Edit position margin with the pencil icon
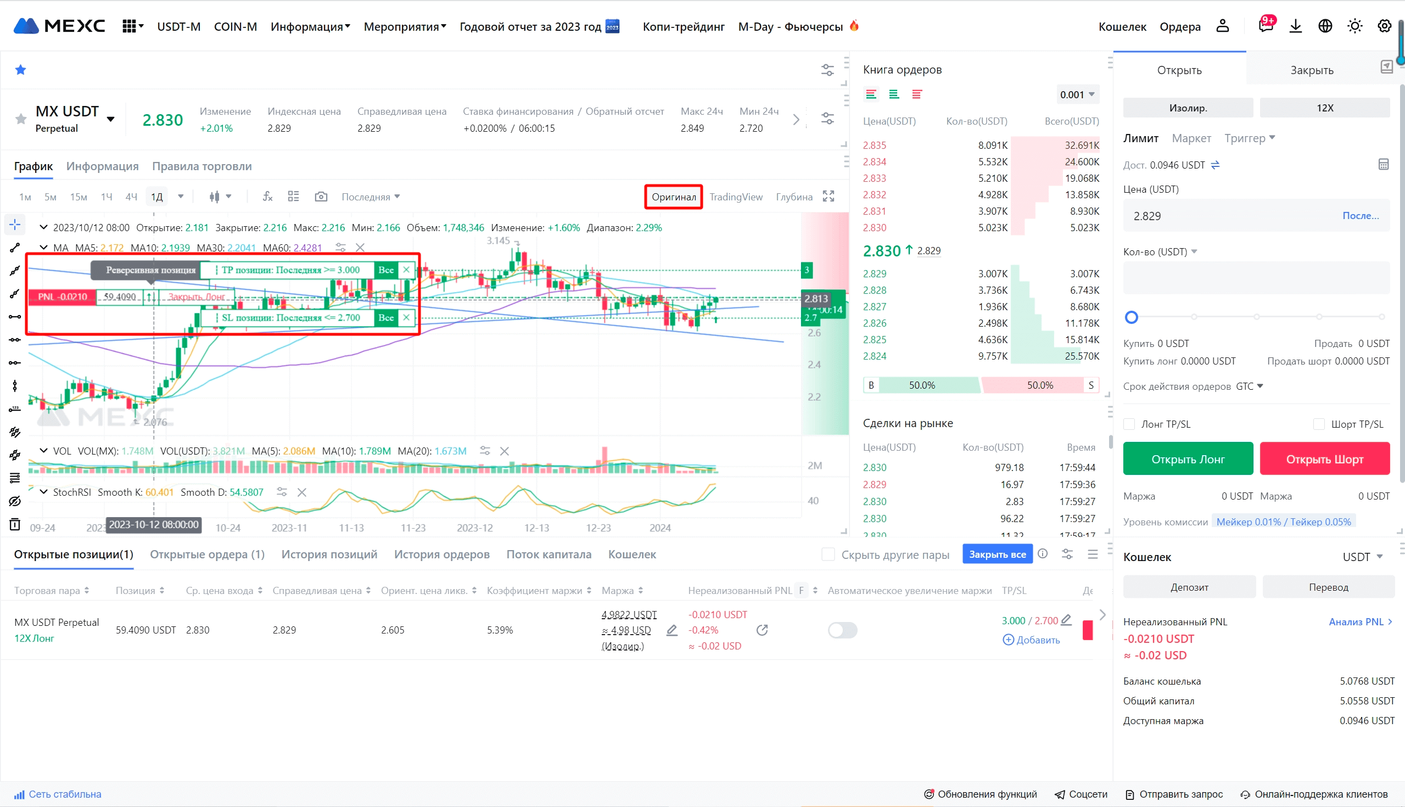1405x807 pixels. pyautogui.click(x=671, y=630)
